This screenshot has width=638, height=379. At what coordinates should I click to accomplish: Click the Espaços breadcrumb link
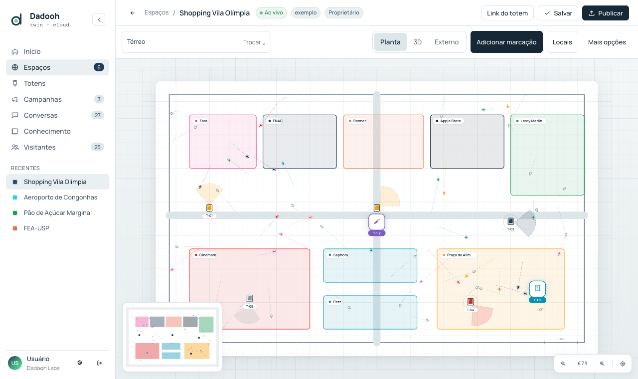coord(157,12)
